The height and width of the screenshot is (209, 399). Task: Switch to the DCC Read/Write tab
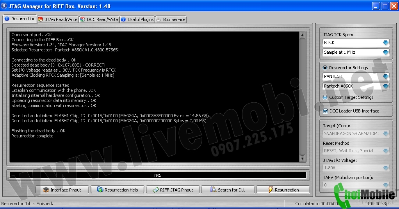pyautogui.click(x=99, y=19)
